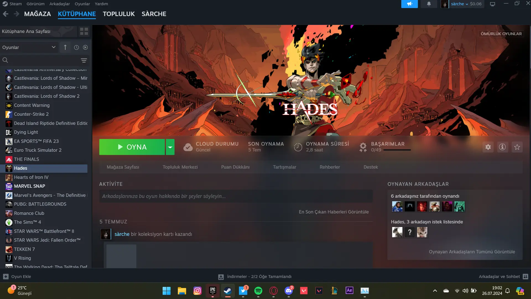Open the Arkadaşlar menu
Viewport: 531px width, 299px height.
[59, 4]
